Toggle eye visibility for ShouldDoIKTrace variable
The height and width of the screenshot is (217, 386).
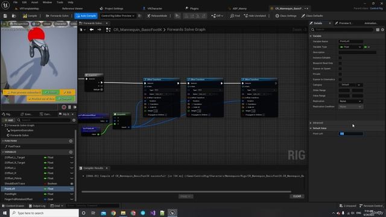[x=72, y=184]
